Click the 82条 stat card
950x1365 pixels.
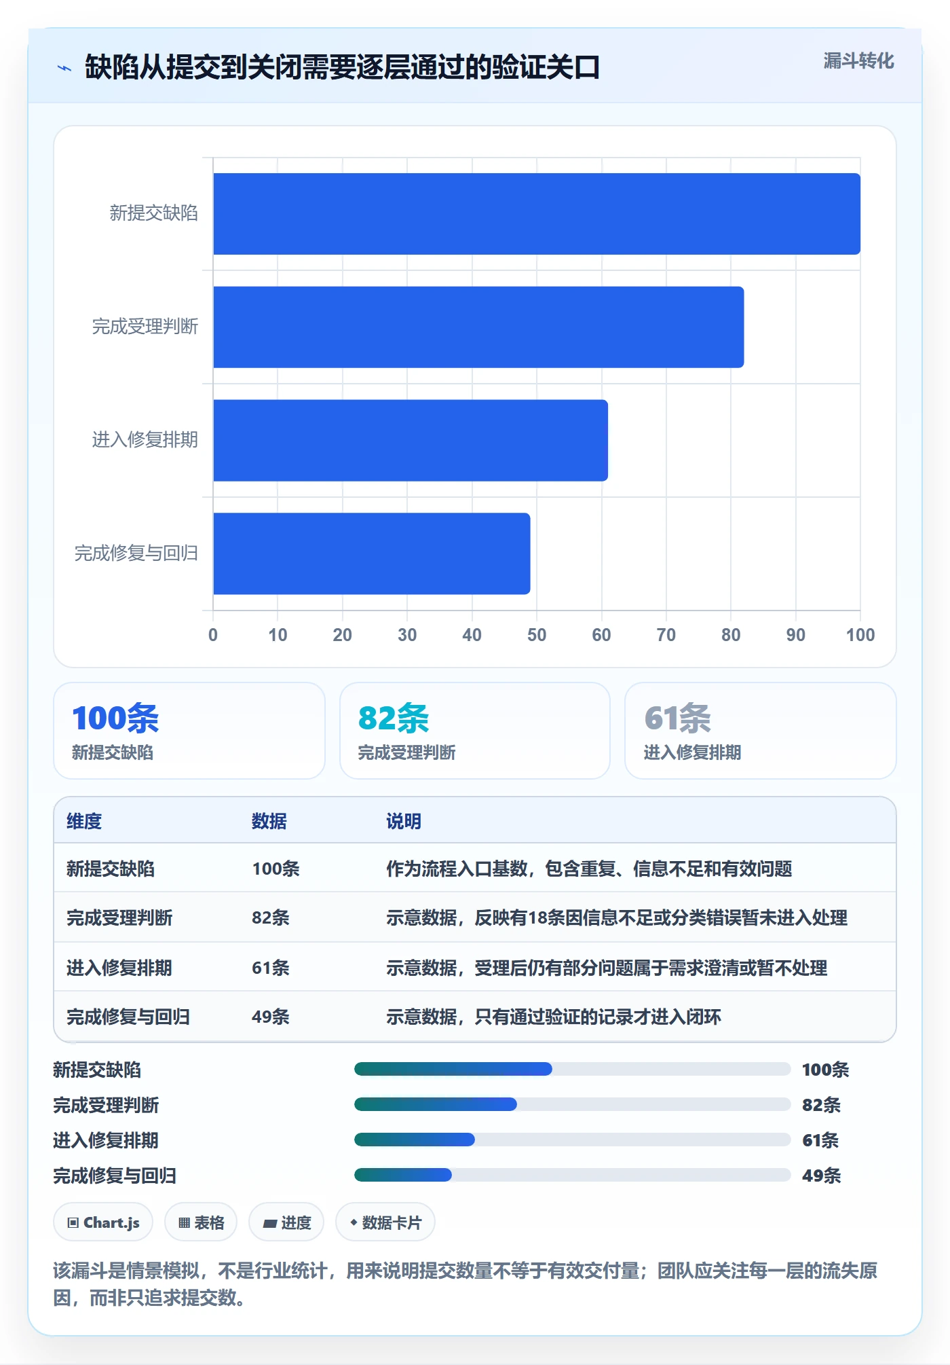point(475,731)
